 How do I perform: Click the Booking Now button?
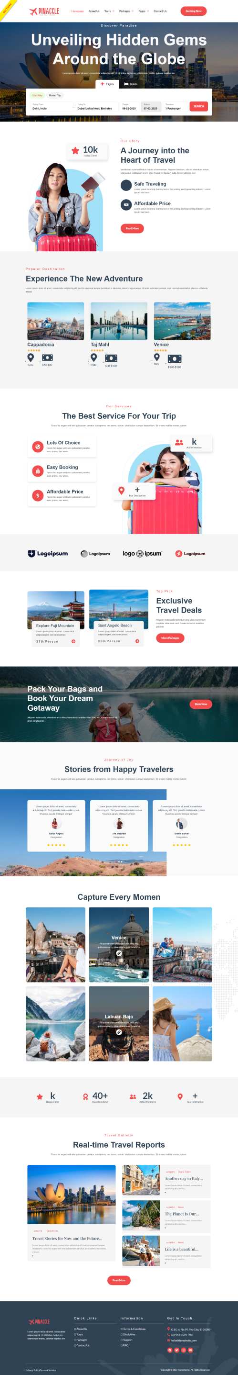[193, 11]
